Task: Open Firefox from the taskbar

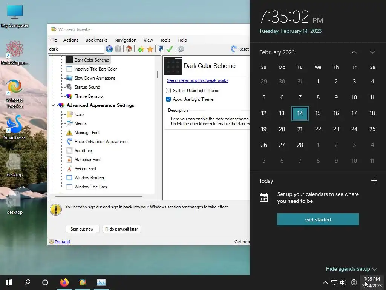Action: pos(64,282)
